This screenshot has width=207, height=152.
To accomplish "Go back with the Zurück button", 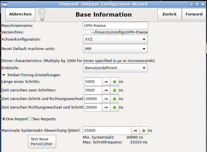I will (169, 14).
